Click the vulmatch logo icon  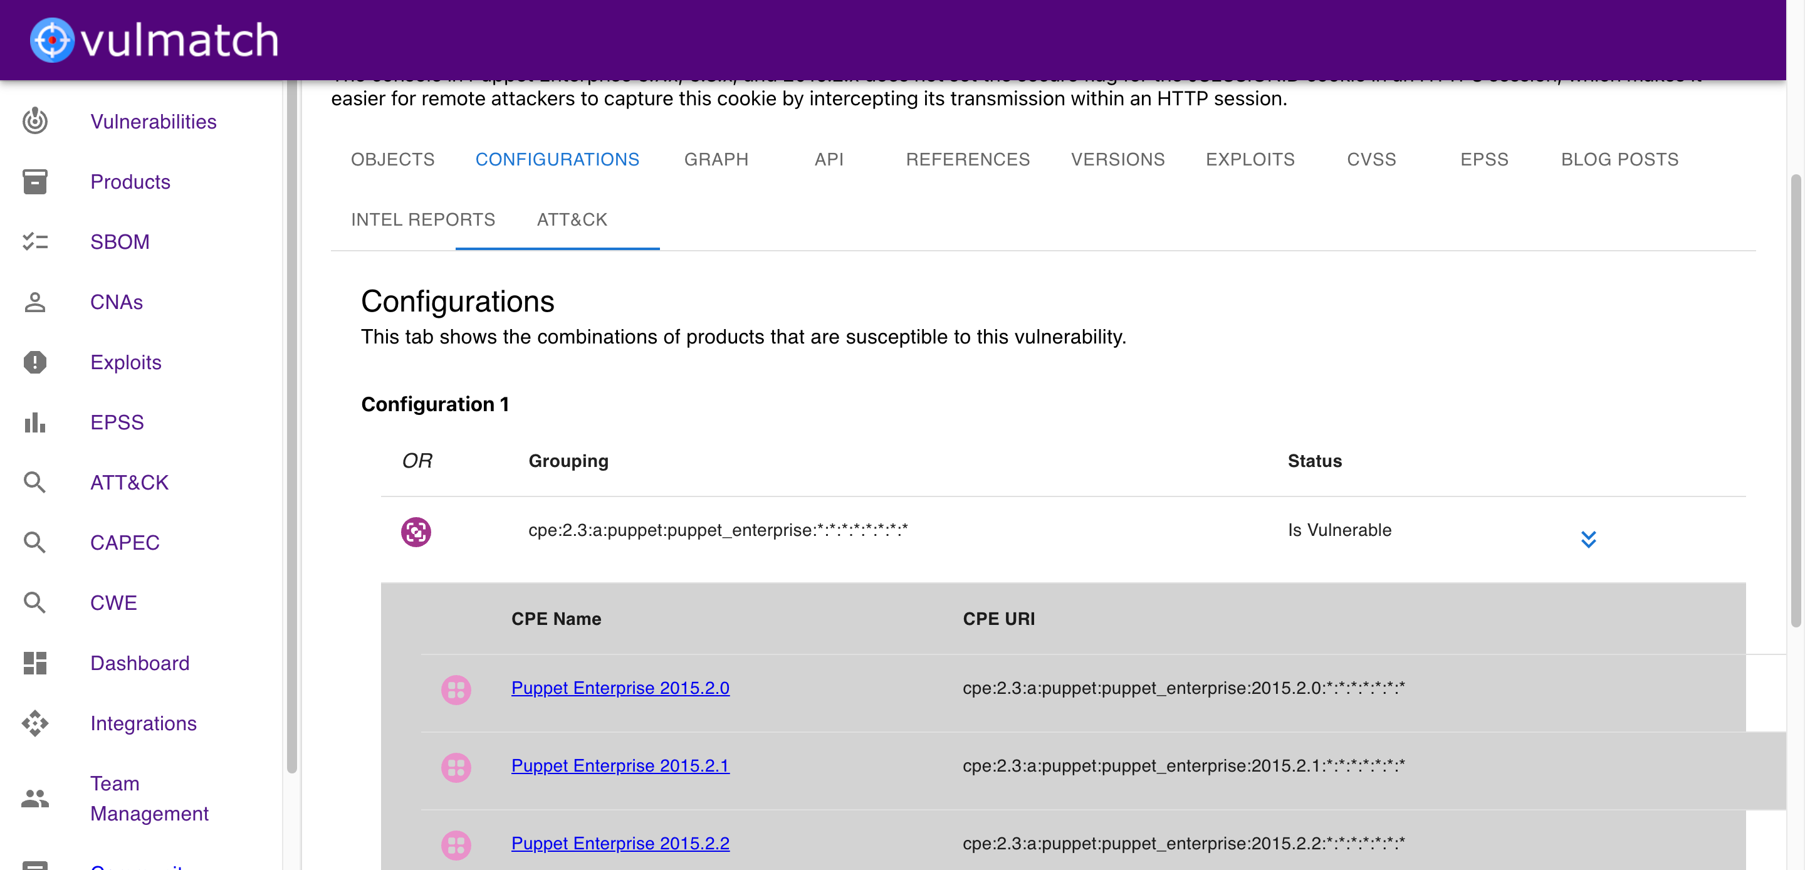point(52,39)
